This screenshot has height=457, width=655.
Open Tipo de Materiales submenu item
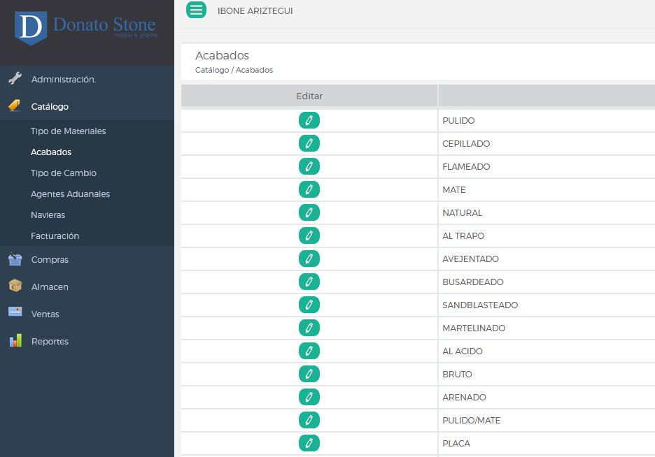pos(68,131)
